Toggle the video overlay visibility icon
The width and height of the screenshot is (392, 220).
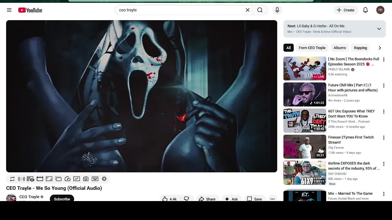click(31, 179)
